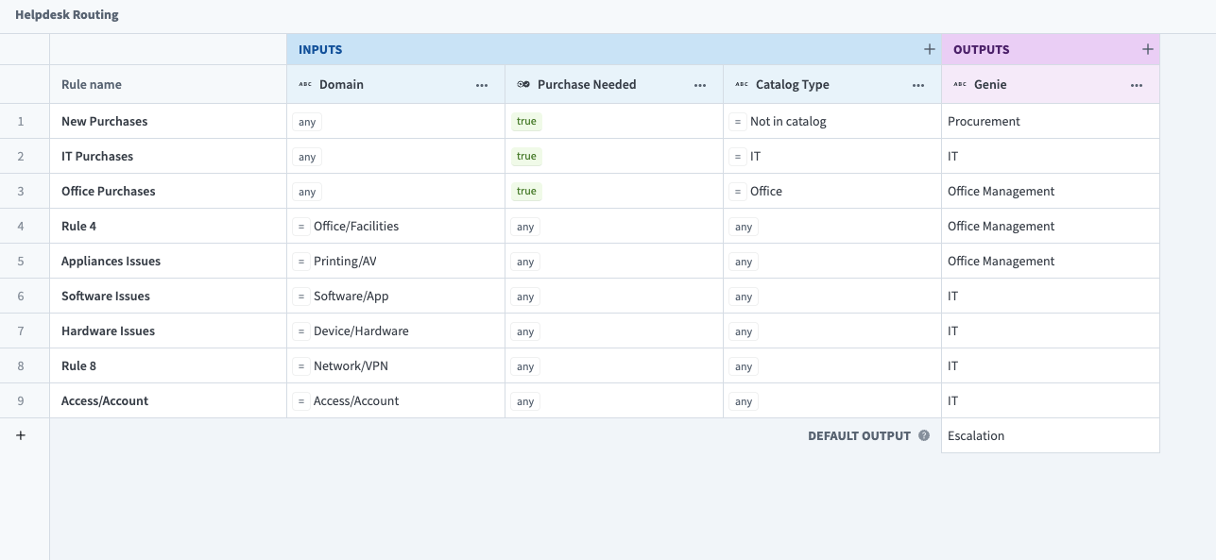Viewport: 1216px width, 560px height.
Task: Edit Genie output for Appliances Issues
Action: coord(1051,262)
